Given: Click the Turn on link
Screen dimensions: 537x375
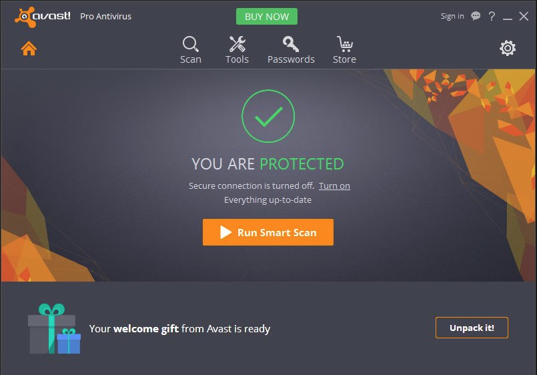Looking at the screenshot, I should point(334,186).
